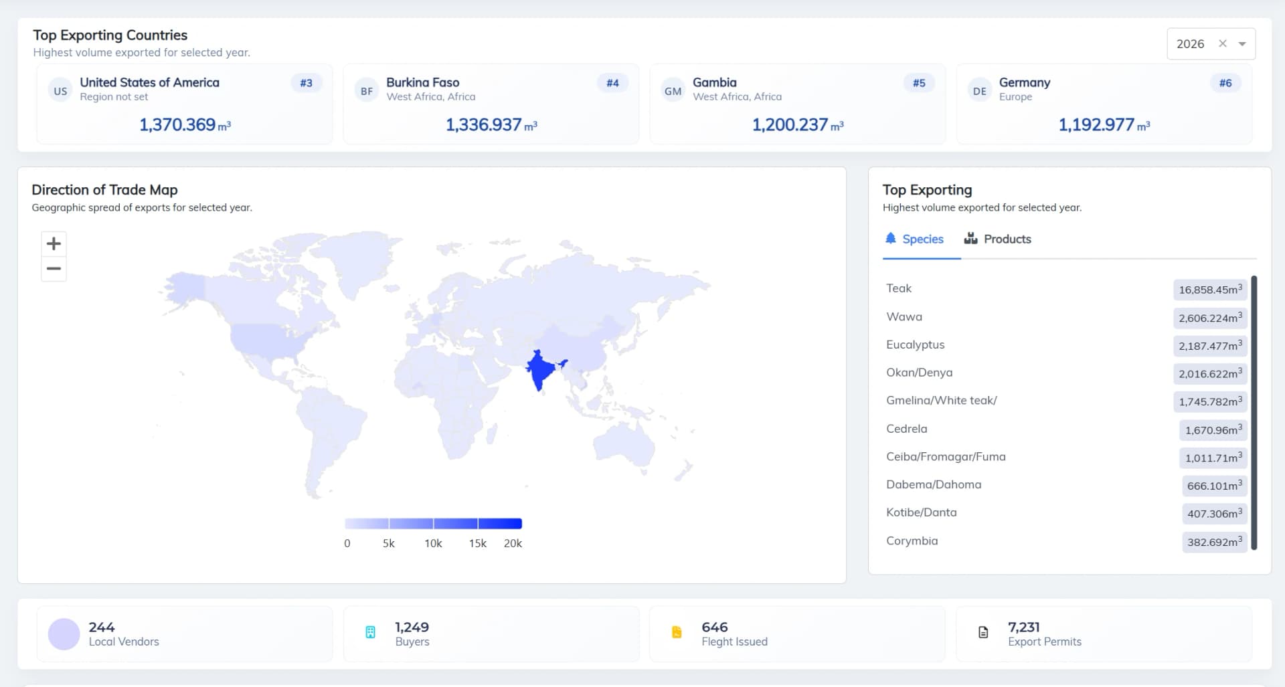This screenshot has width=1285, height=687.
Task: Select the Eucalyptus species row
Action: point(1065,345)
